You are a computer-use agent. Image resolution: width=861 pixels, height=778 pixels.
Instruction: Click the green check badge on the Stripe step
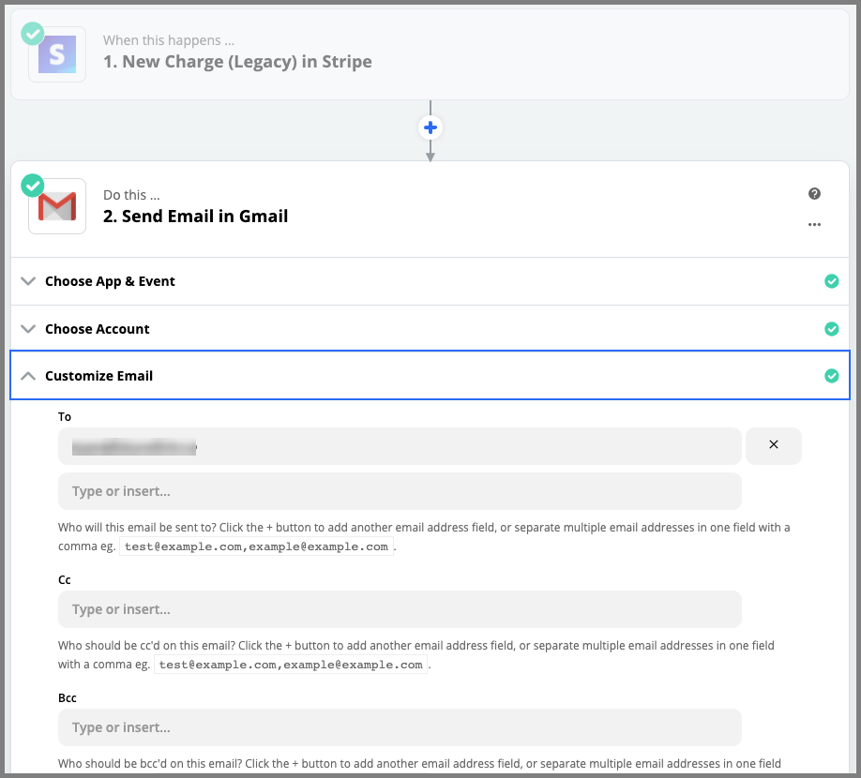tap(33, 34)
